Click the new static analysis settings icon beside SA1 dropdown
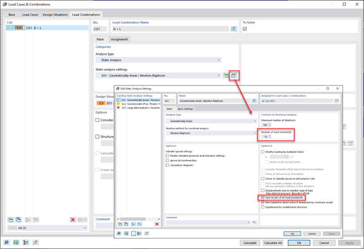 pyautogui.click(x=226, y=76)
